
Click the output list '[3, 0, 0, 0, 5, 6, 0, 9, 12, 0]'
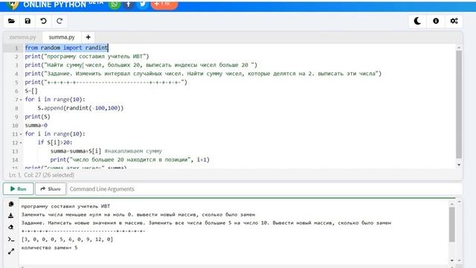point(67,240)
